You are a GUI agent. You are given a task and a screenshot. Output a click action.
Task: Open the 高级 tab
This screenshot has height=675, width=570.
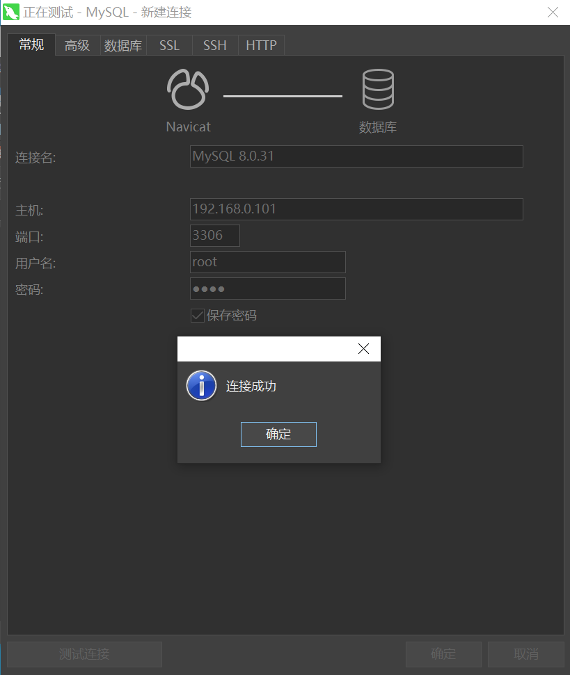coord(77,46)
